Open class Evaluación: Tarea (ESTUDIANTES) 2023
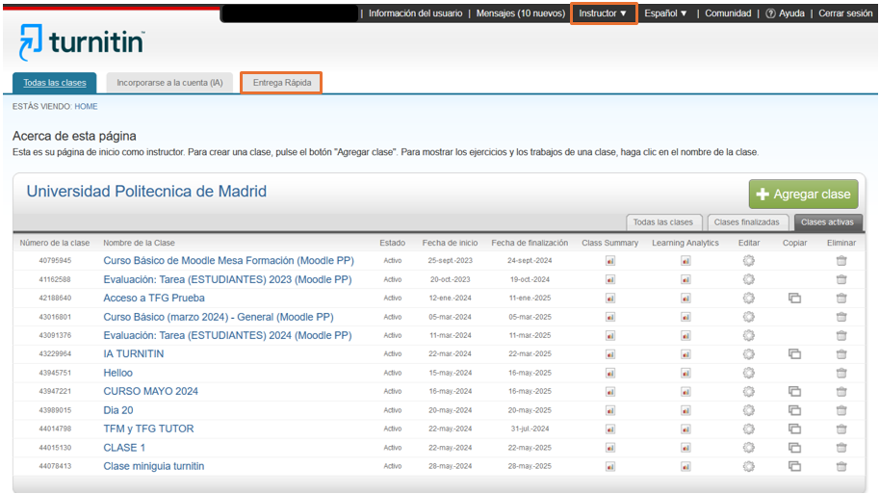This screenshot has width=880, height=494. (227, 279)
